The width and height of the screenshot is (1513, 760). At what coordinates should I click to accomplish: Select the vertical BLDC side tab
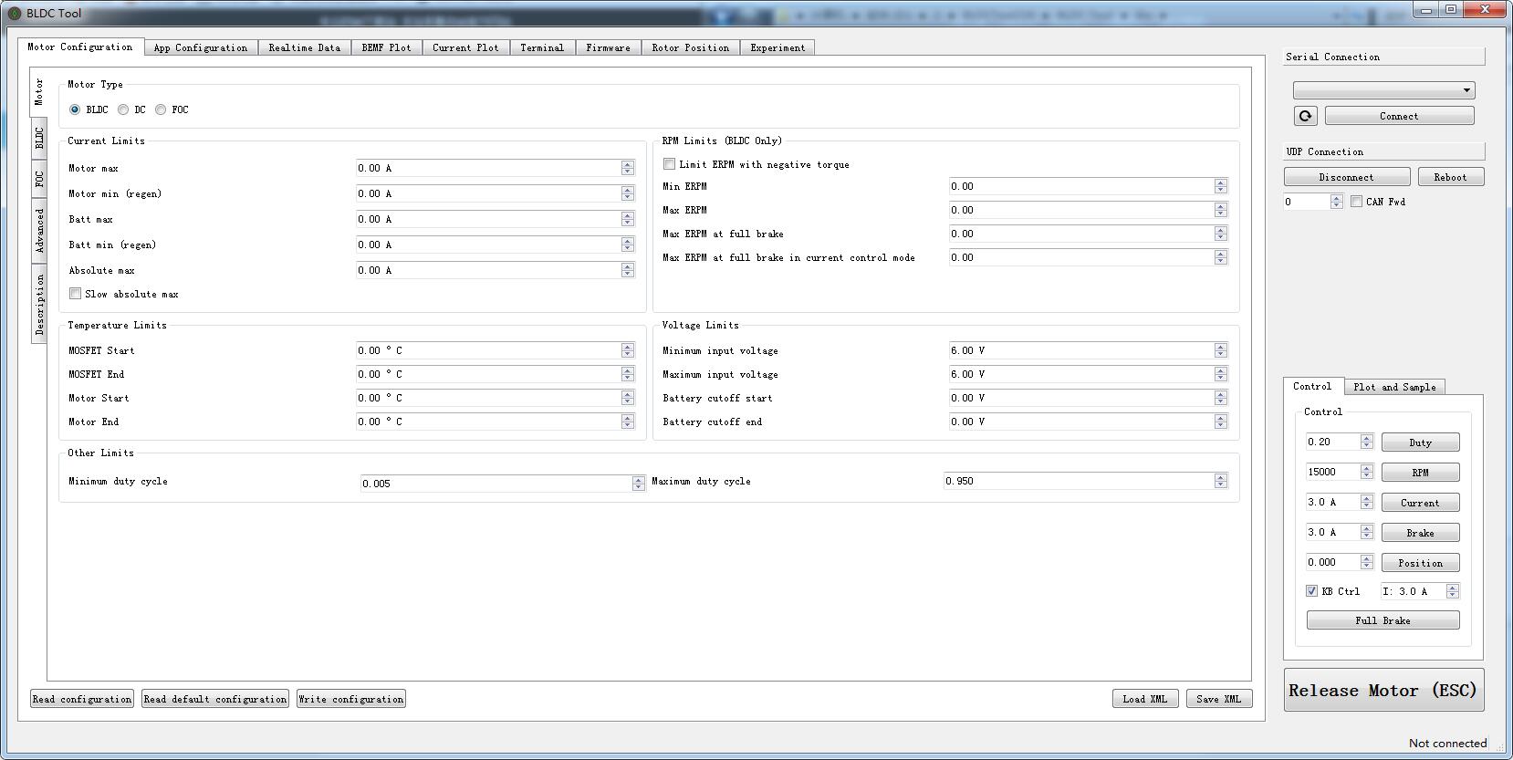(x=39, y=138)
